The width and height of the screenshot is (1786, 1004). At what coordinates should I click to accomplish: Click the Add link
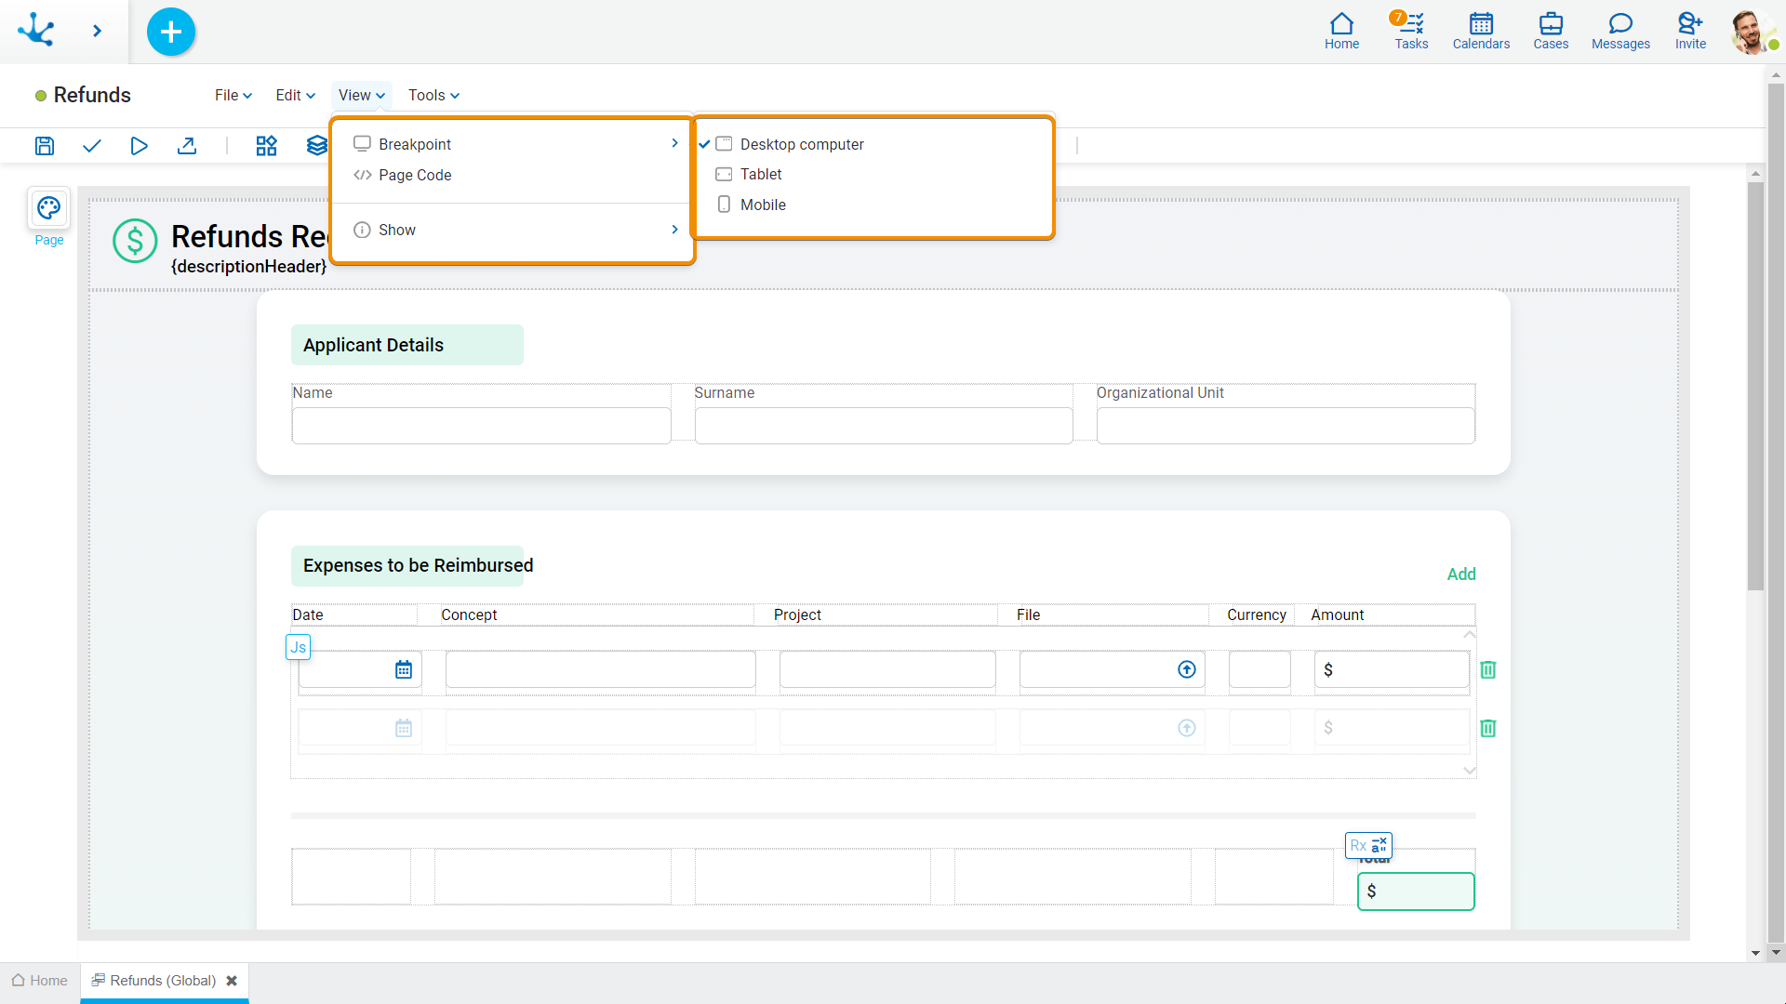click(1461, 575)
